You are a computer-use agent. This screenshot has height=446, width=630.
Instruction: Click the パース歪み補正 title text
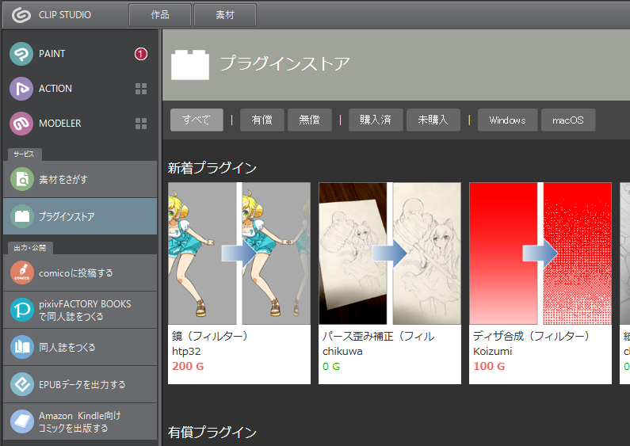pos(378,336)
